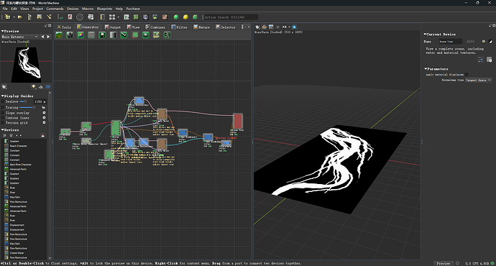Viewport: 496px width, 266px height.
Task: Click the pen edit icon beside device name
Action: (x=491, y=42)
